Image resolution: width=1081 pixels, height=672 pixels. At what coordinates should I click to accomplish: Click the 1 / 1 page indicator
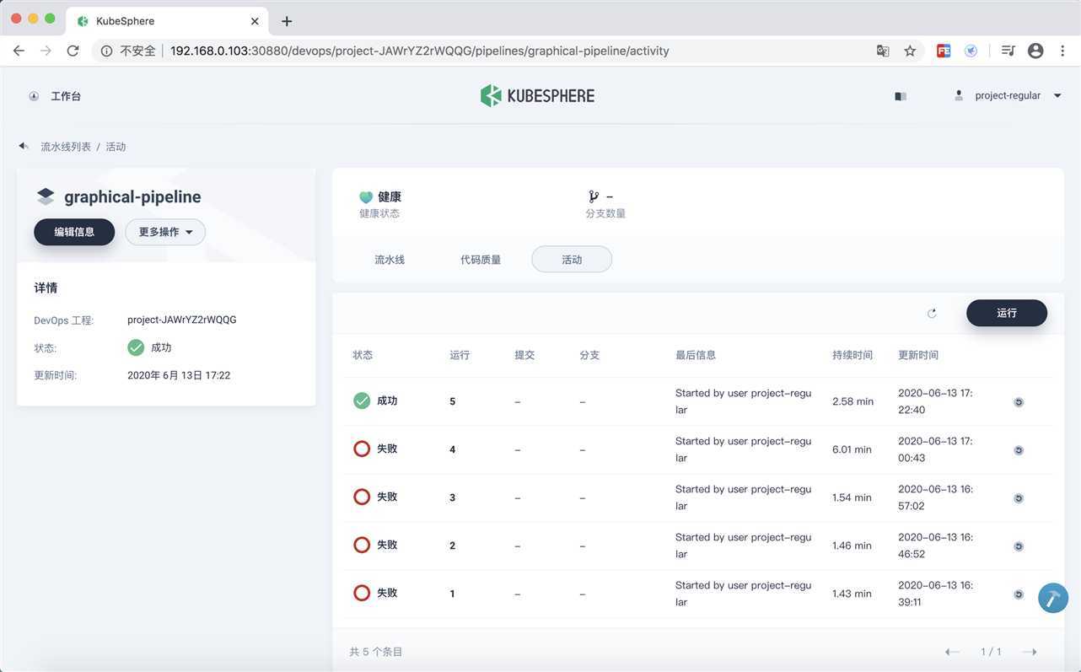point(991,652)
